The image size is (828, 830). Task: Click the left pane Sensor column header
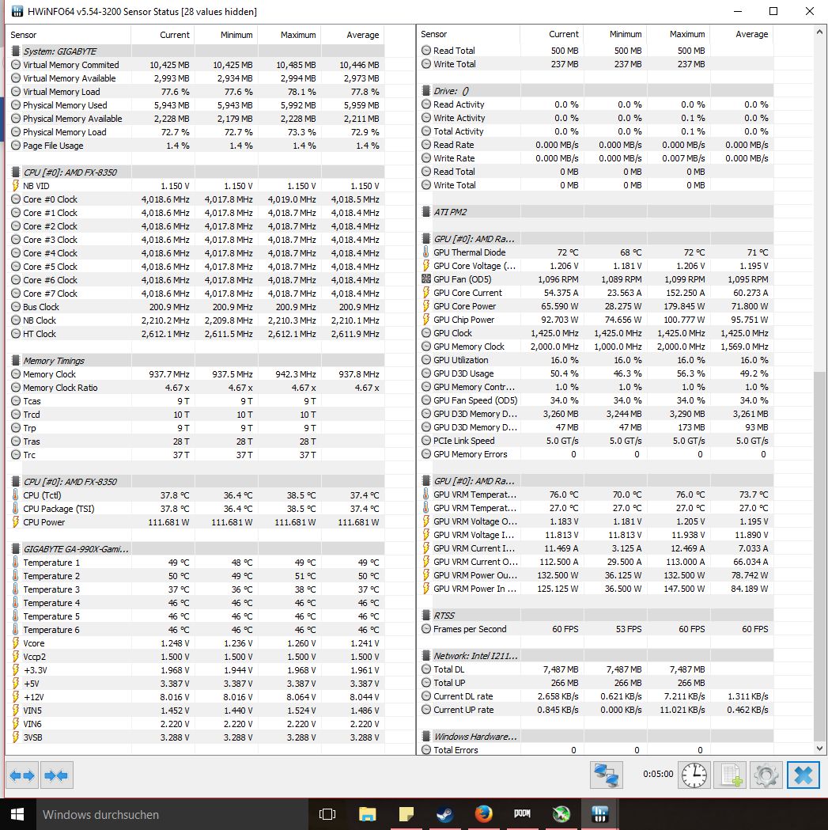coord(68,35)
